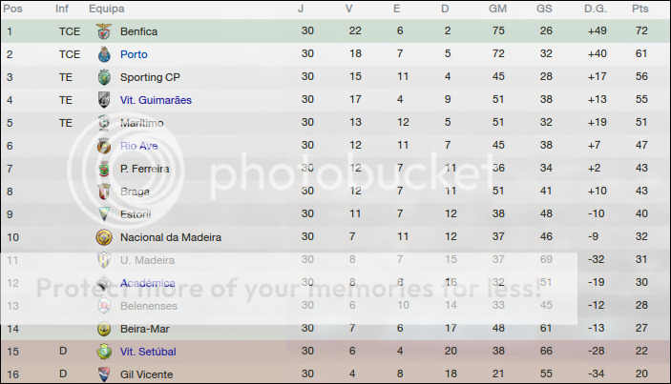Click the Benfica club crest icon

click(x=104, y=31)
